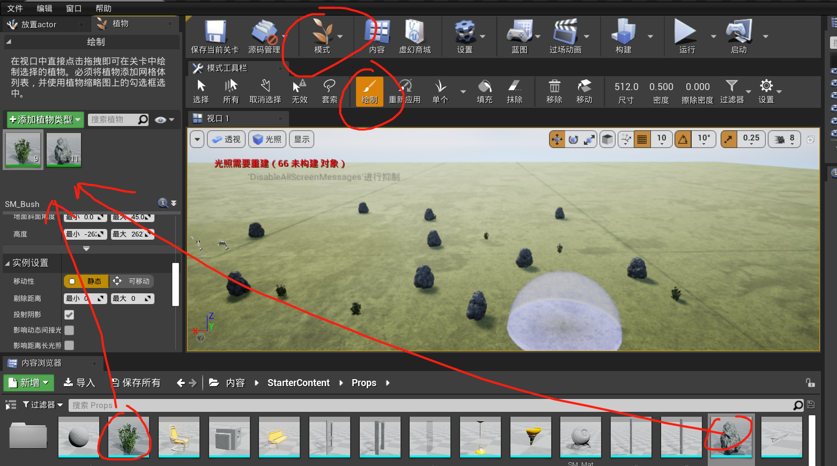Image resolution: width=837 pixels, height=466 pixels.
Task: Click the 新增 add-new button
Action: pyautogui.click(x=29, y=383)
